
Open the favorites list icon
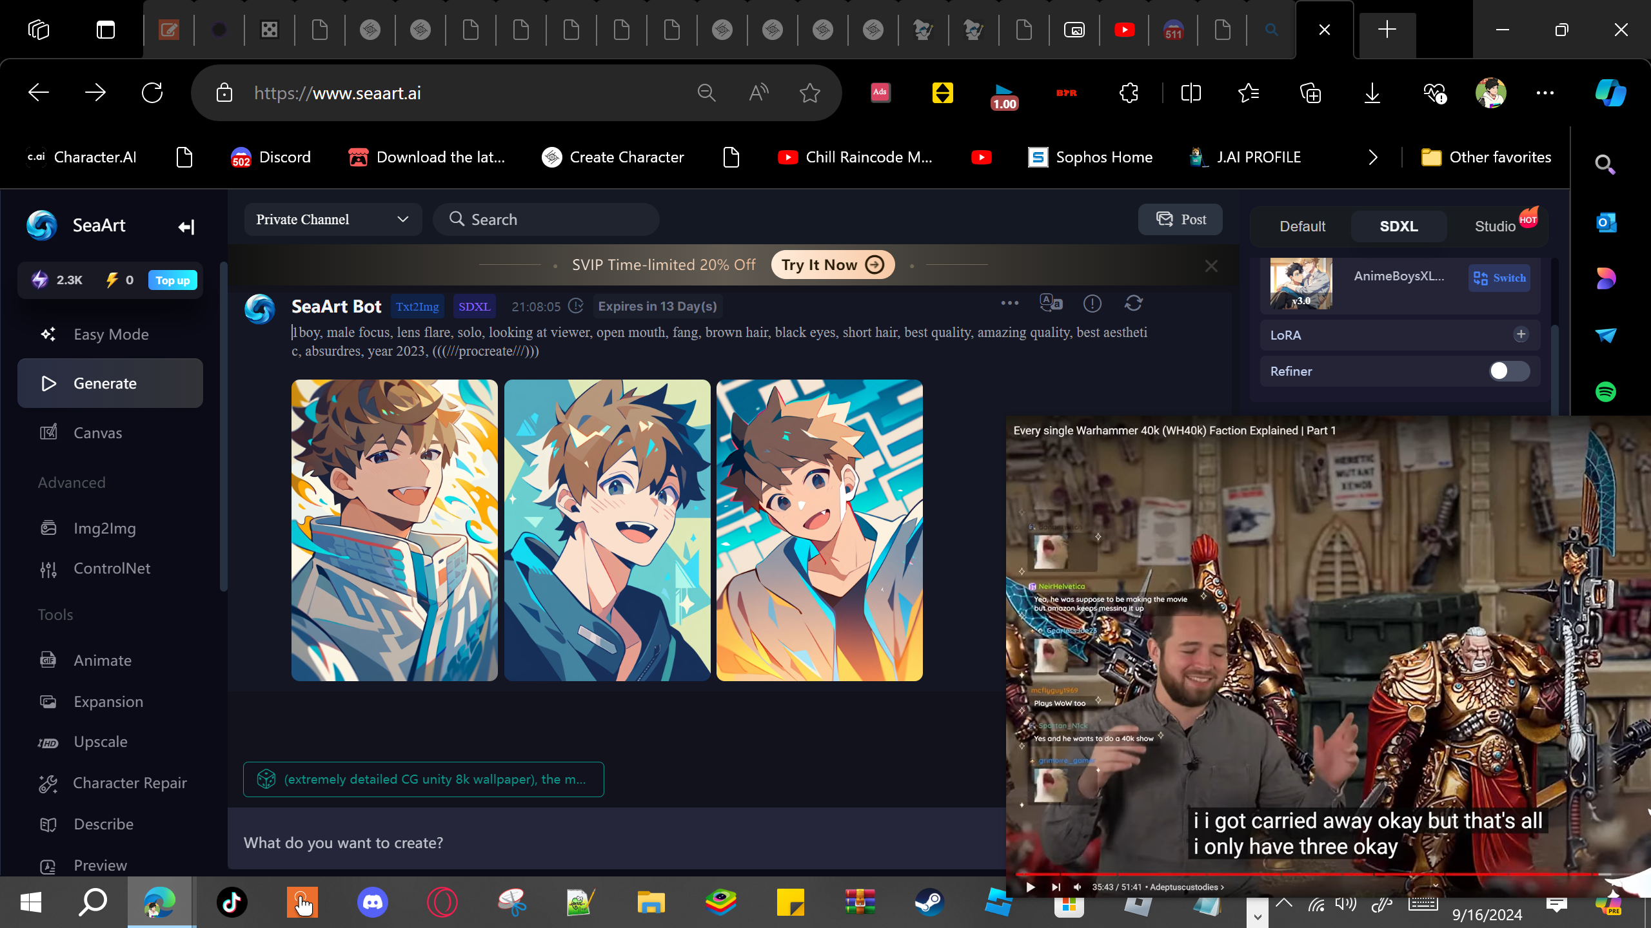[x=1249, y=93]
